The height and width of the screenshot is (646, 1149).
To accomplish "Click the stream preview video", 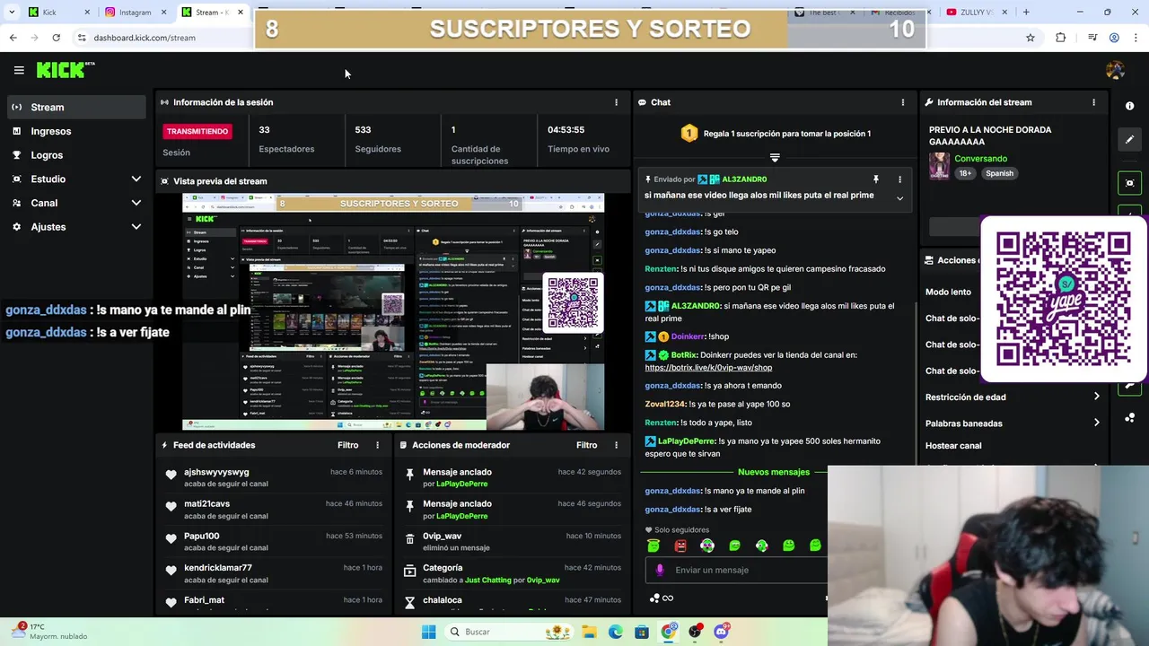I will [x=393, y=311].
